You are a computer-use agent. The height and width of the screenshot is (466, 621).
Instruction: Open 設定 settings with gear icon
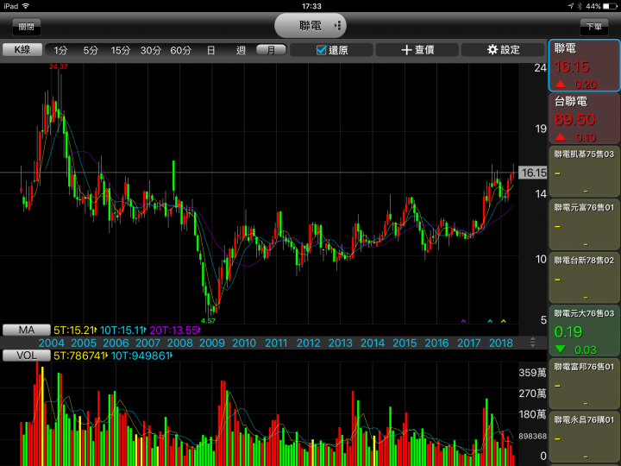[x=503, y=50]
